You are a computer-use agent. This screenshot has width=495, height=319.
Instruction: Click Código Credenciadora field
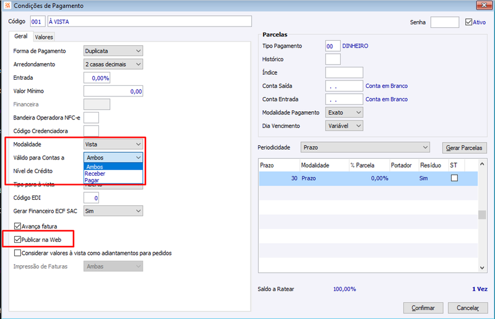(91, 131)
